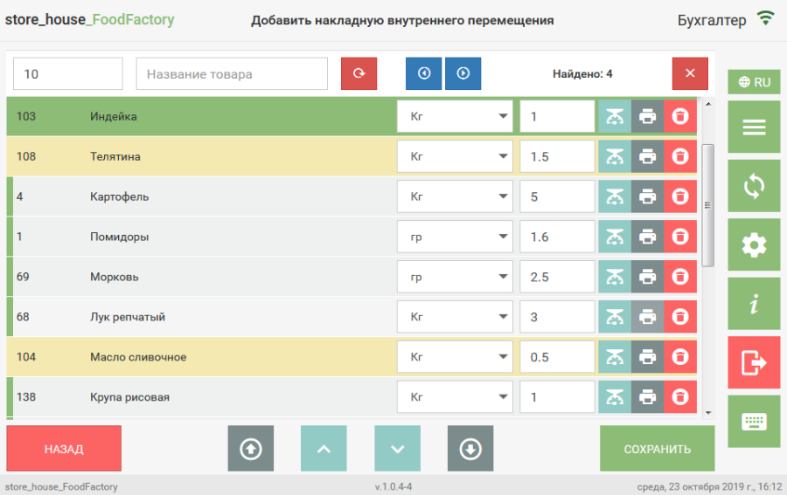The image size is (787, 495).
Task: Click the vertical scrollbar of the product list
Action: coord(708,205)
